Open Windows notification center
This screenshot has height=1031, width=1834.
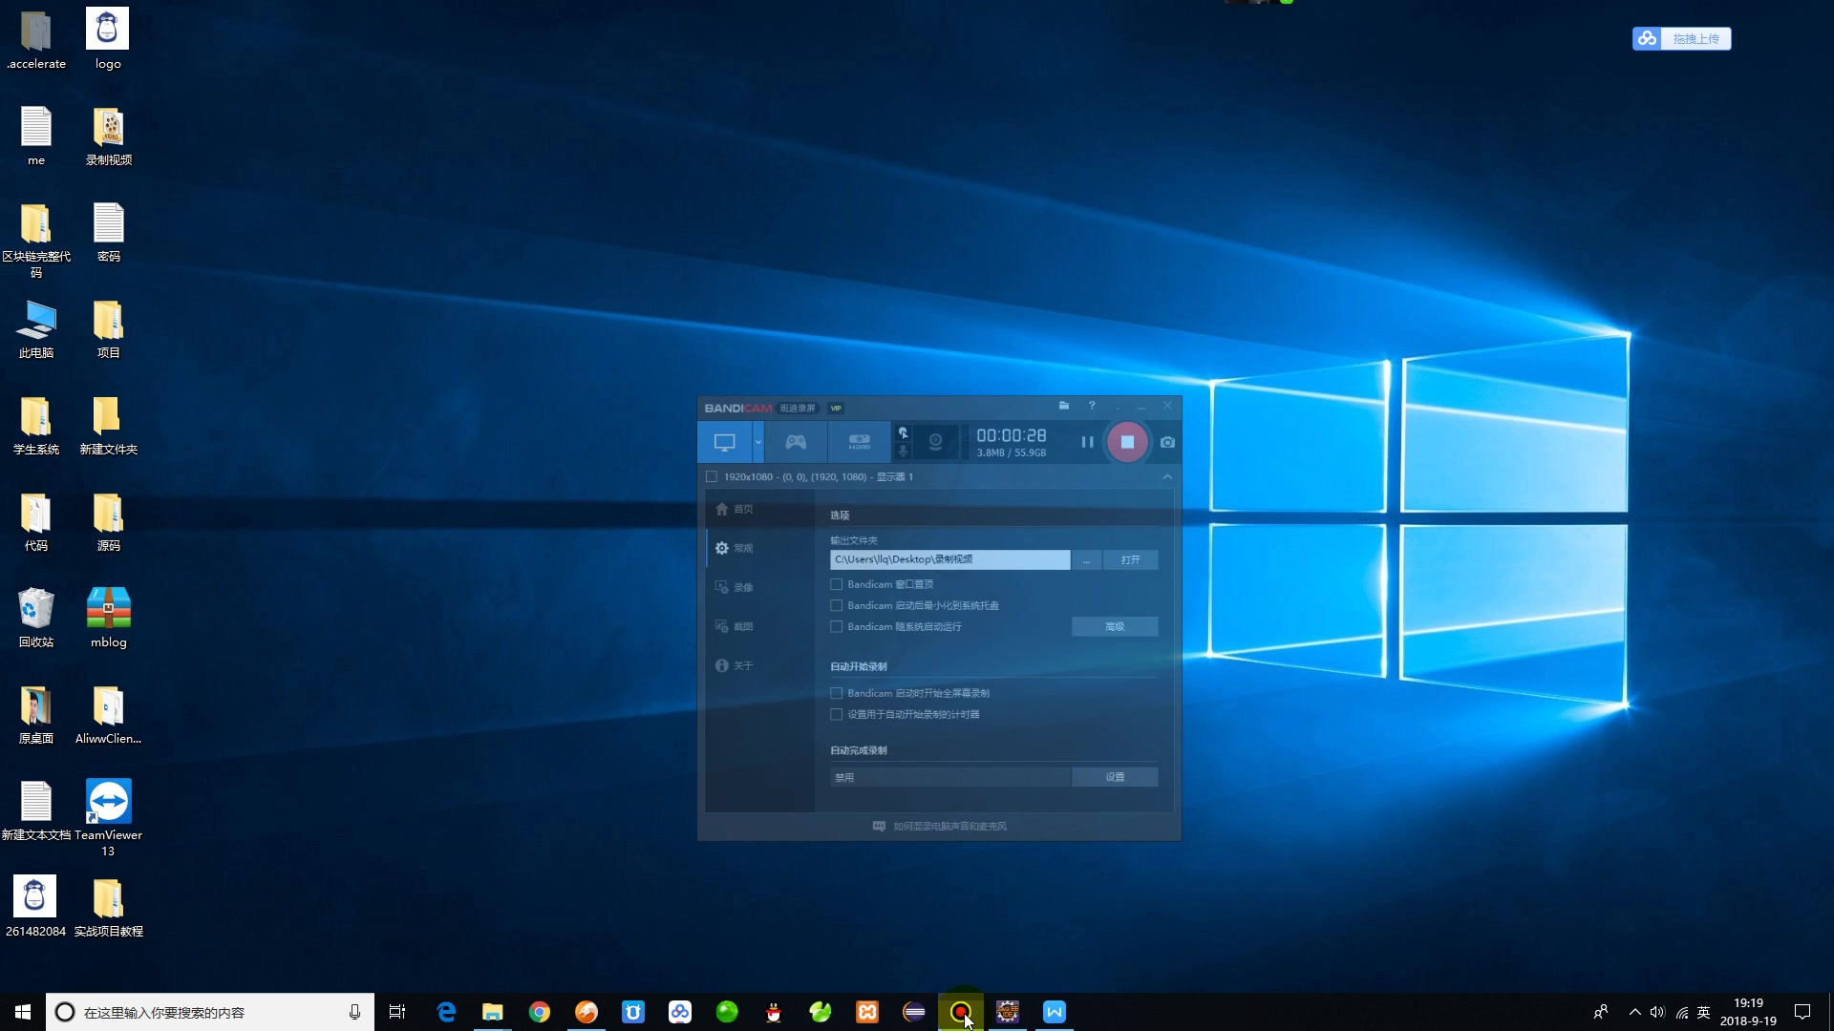coord(1802,1012)
